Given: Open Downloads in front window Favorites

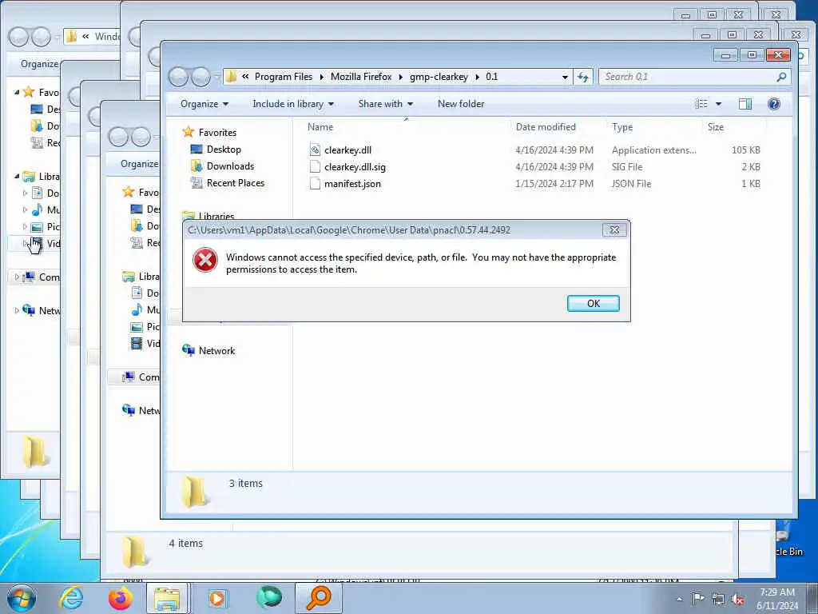Looking at the screenshot, I should click(230, 166).
